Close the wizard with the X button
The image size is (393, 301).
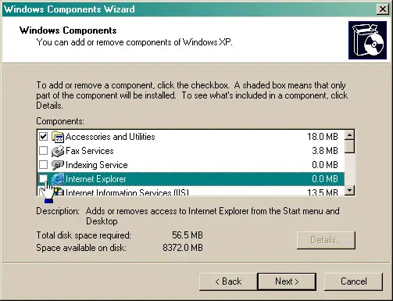click(x=383, y=9)
